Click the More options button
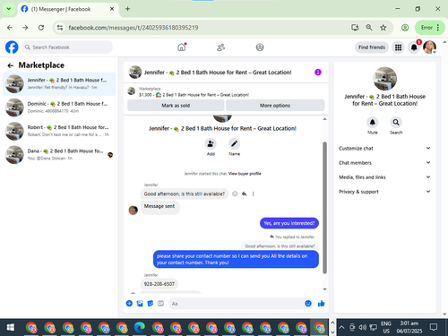The height and width of the screenshot is (336, 448). [275, 106]
